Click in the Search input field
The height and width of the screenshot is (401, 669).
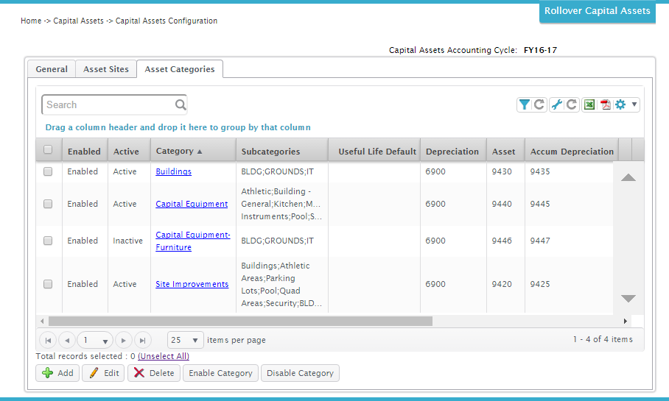click(107, 104)
